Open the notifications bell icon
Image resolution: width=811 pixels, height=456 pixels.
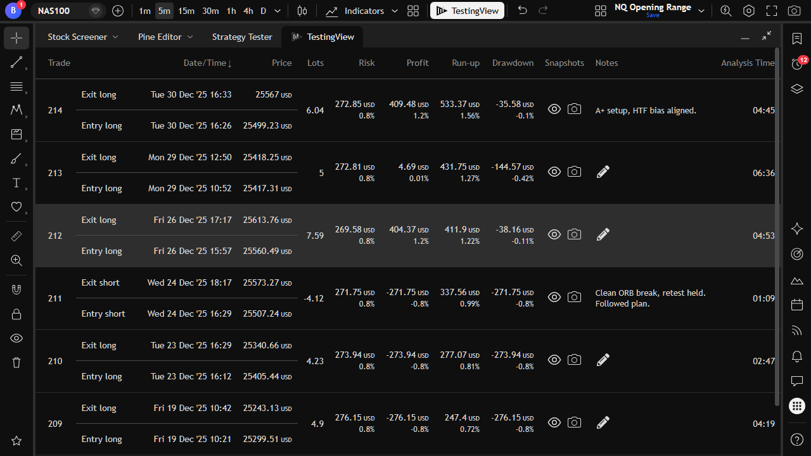[797, 356]
